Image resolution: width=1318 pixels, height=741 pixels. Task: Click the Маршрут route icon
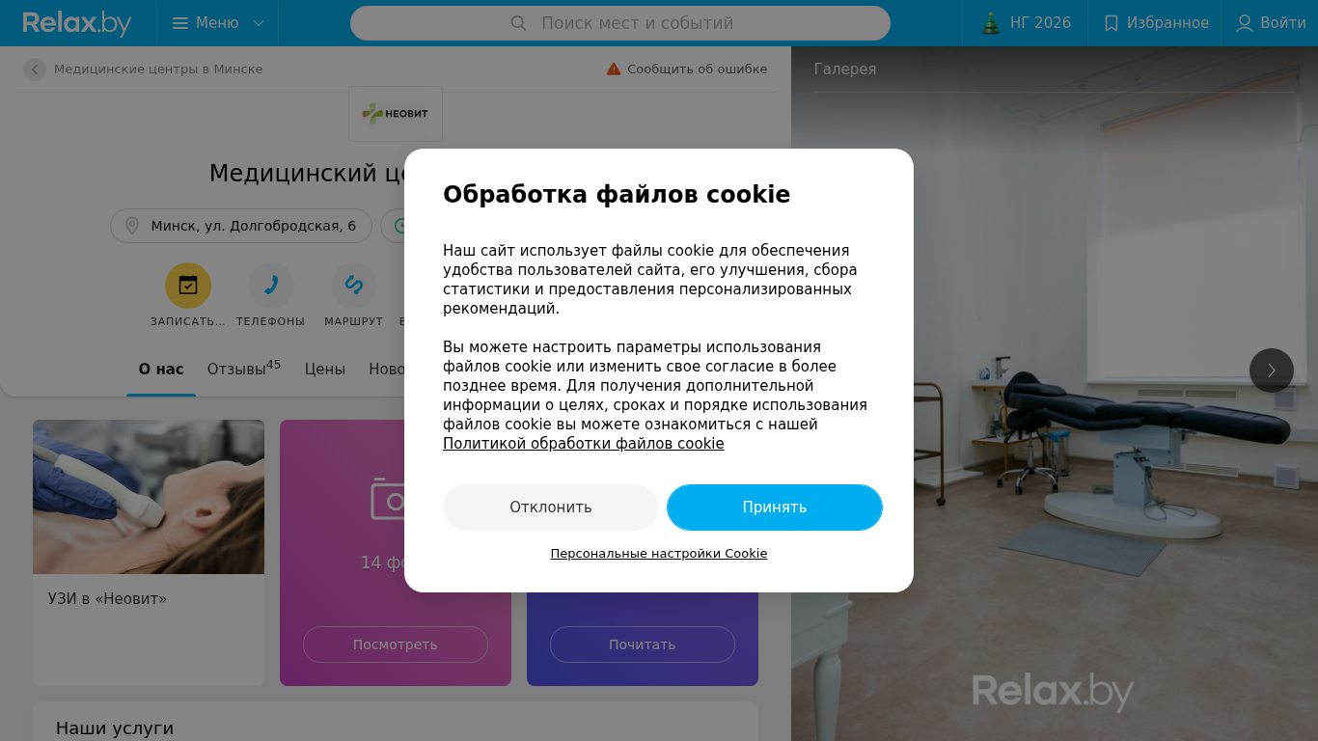354,286
